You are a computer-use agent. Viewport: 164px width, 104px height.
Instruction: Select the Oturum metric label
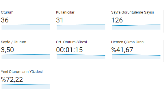(x=7, y=12)
